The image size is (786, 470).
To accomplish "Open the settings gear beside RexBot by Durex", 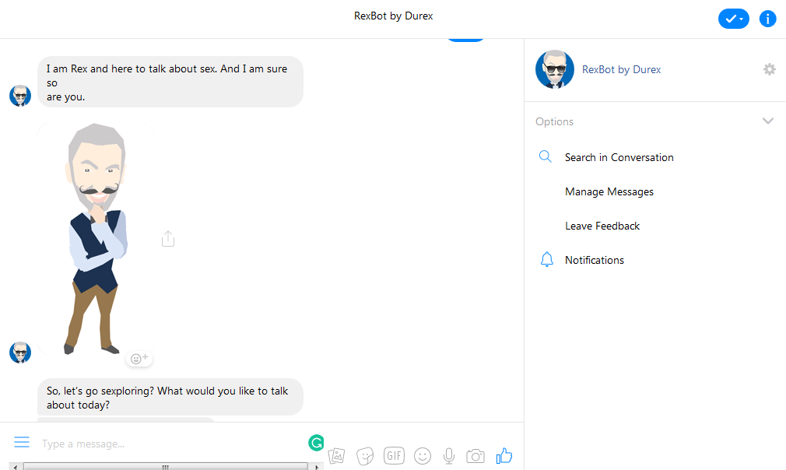I will coord(770,69).
